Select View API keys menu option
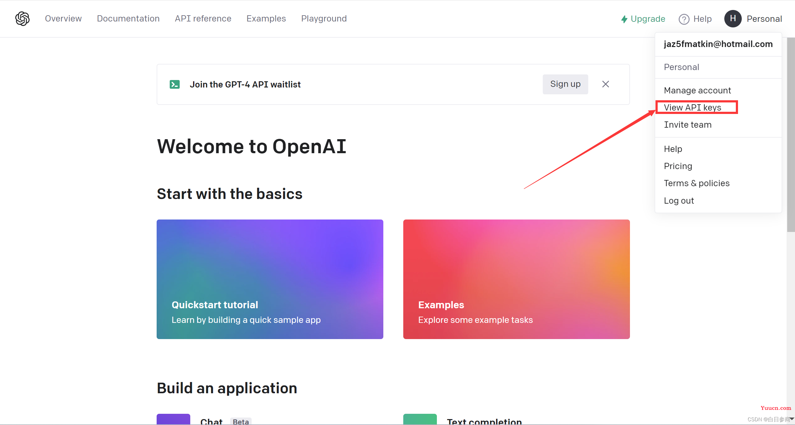 [691, 107]
